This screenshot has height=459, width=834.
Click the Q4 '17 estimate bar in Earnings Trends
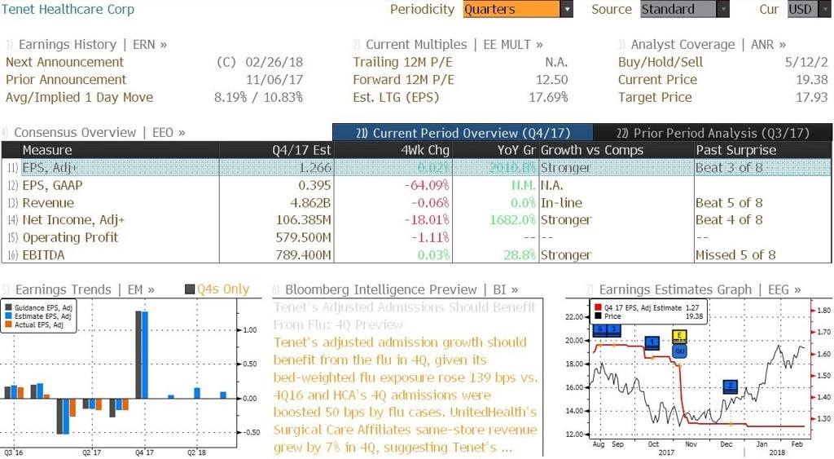tap(145, 355)
